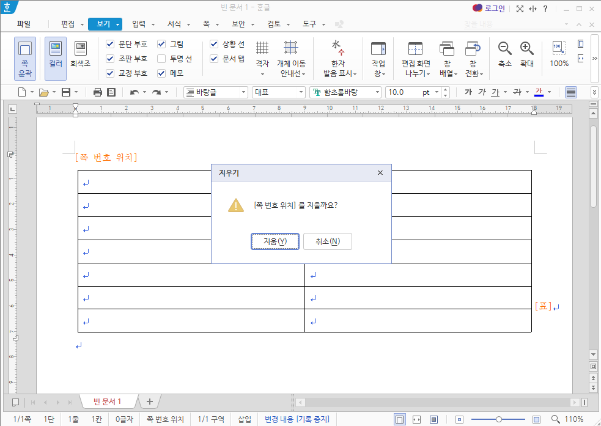This screenshot has width=601, height=426.
Task: Click the justify alignment icon
Action: point(570,92)
